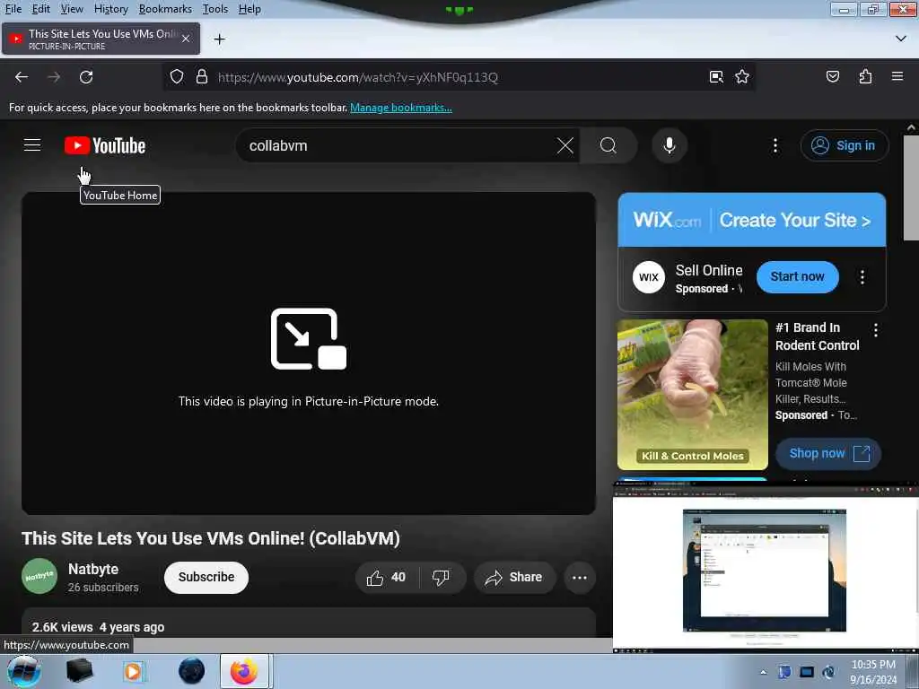Follow the Manage bookmarks link
Viewport: 919px width, 689px height.
tap(401, 108)
